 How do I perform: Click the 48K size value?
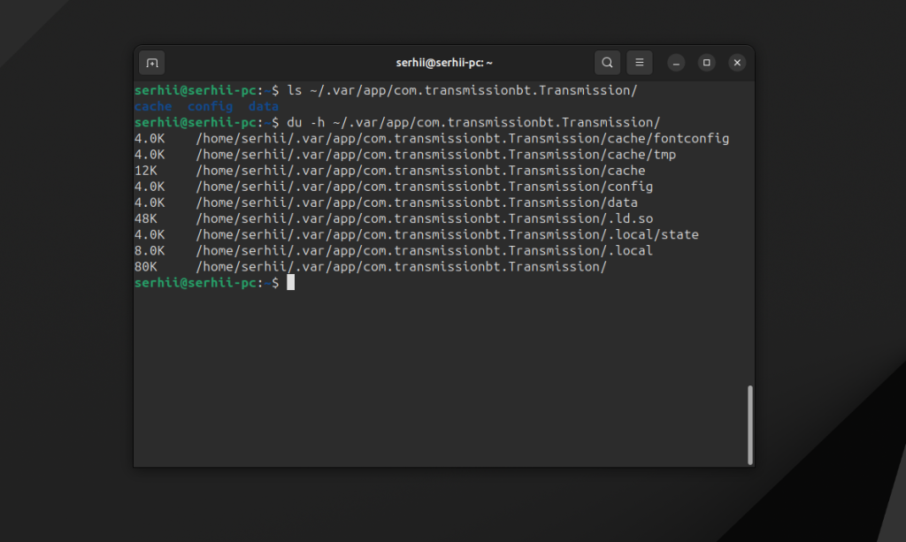146,218
